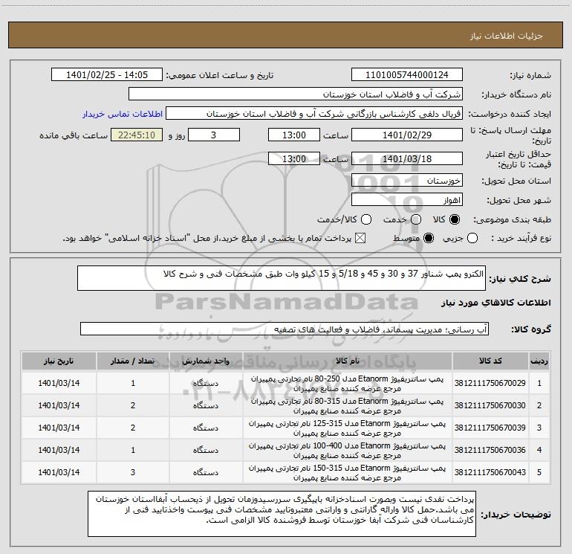Click the response deadline hour field beside 1401/02/29

point(294,135)
